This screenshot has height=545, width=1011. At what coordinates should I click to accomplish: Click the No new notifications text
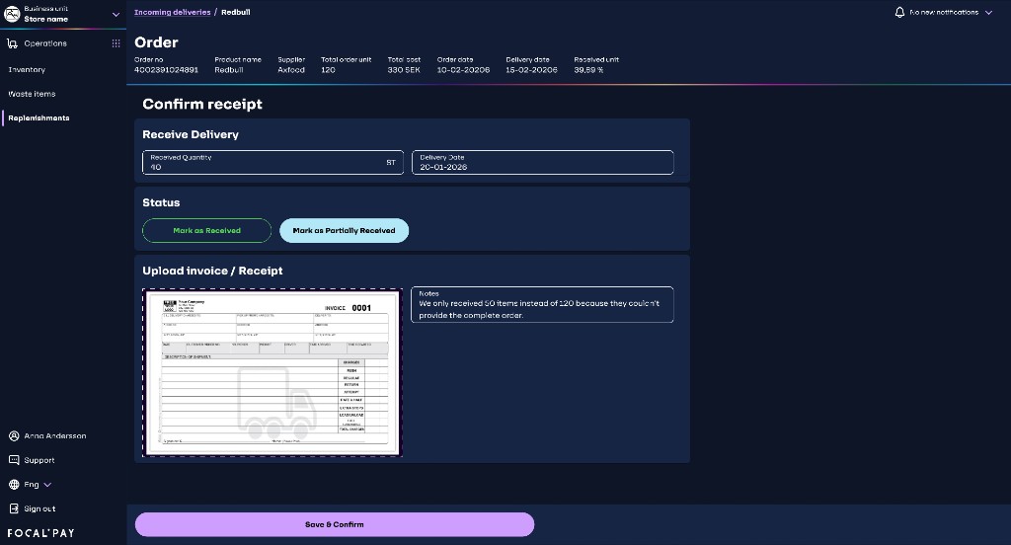pos(944,12)
